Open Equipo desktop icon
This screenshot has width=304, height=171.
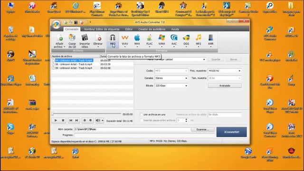[x=10, y=8]
